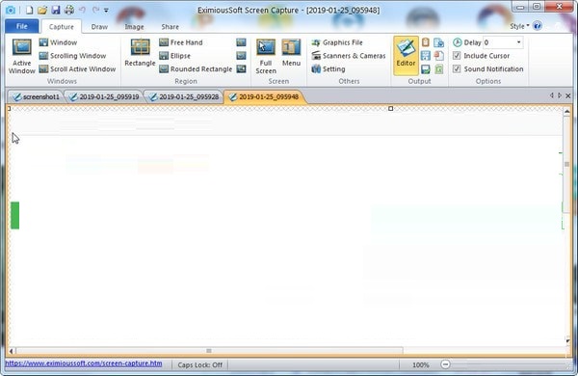Viewport: 578px width, 376px height.
Task: Toggle the Editor output option
Action: (x=406, y=55)
